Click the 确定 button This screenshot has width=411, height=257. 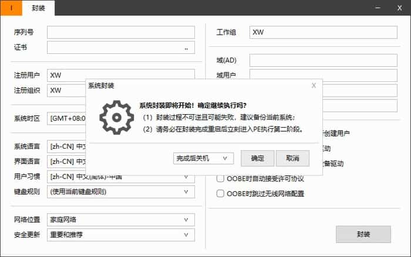coord(257,158)
